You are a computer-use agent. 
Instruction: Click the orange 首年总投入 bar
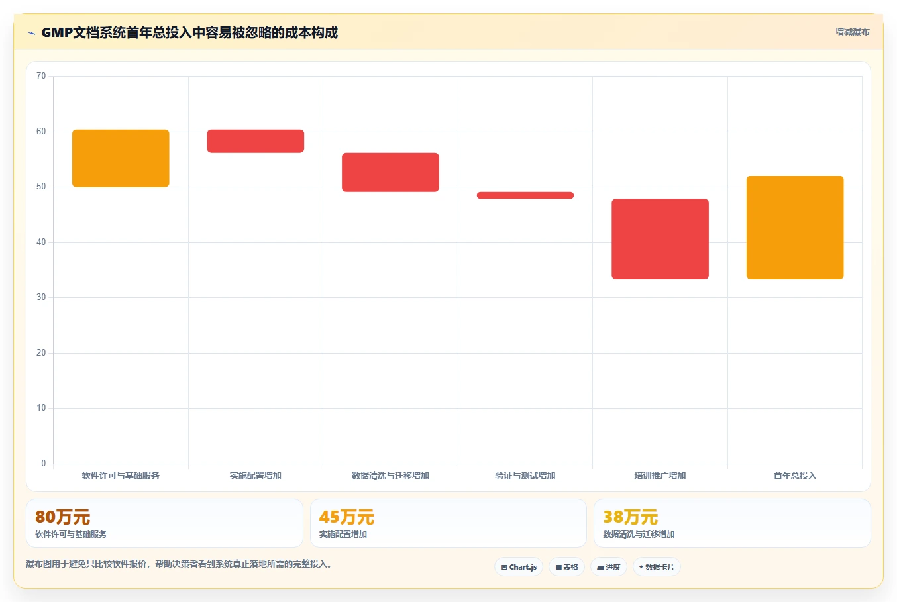pyautogui.click(x=795, y=228)
